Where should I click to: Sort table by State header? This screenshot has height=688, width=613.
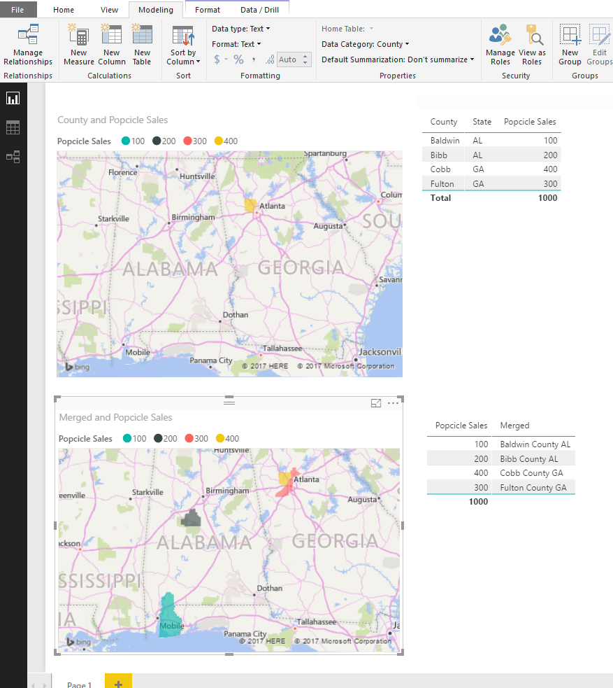(482, 122)
